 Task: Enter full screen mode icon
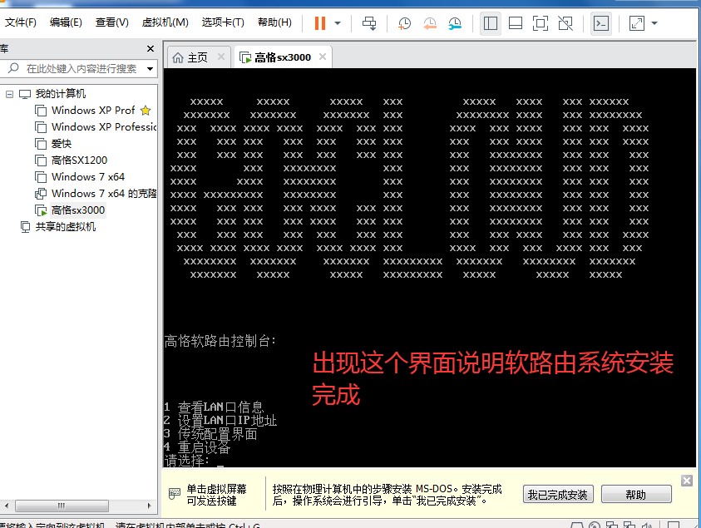pyautogui.click(x=541, y=23)
